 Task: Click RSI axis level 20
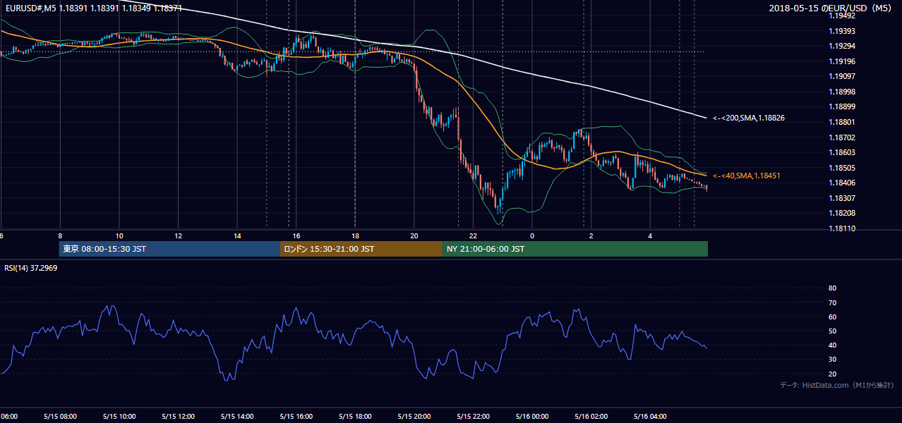(832, 374)
